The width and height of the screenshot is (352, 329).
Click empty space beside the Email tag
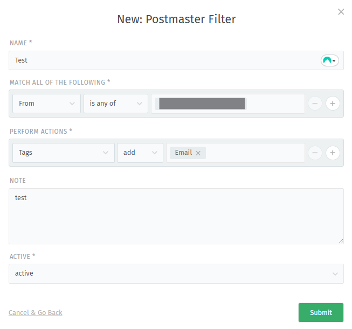[253, 153]
